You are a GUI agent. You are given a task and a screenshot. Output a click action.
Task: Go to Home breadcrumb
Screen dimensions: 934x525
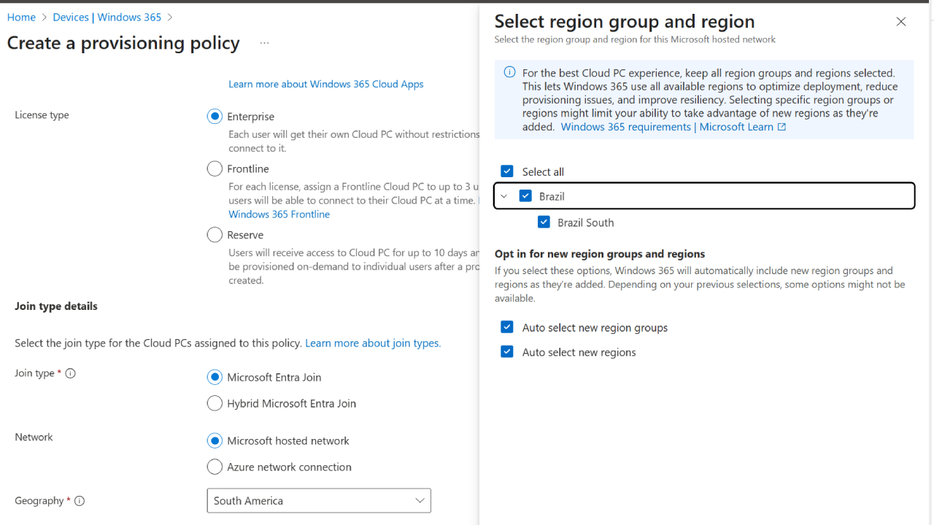(21, 17)
